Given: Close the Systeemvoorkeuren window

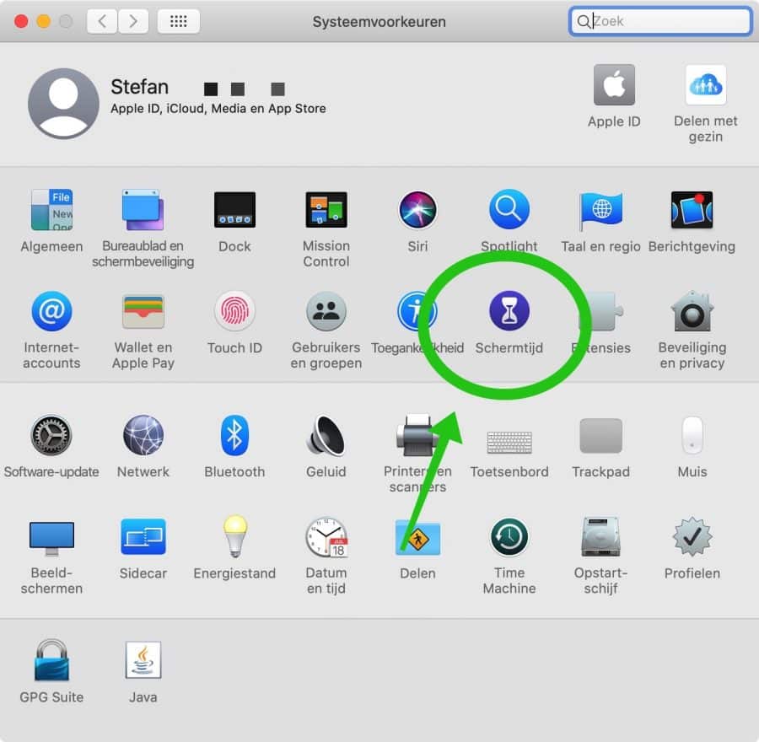Looking at the screenshot, I should 21,21.
